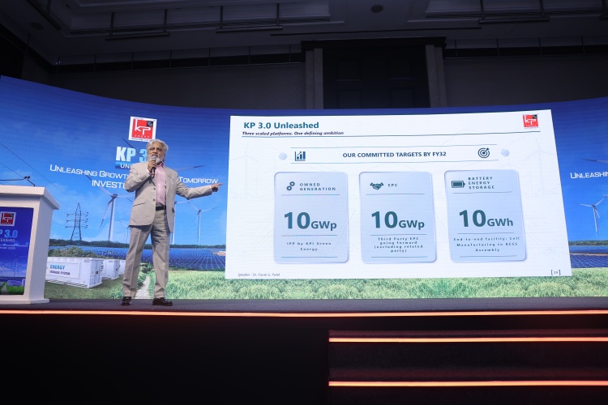
Task: Click the circular dot left of the targets banner
Action: click(x=283, y=156)
